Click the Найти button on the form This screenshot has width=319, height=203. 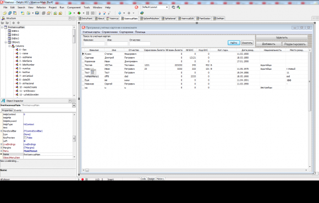click(234, 43)
